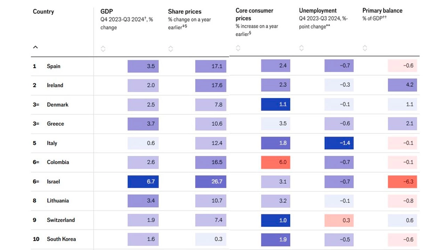Click the country name Spain
The image size is (445, 250).
tap(54, 66)
